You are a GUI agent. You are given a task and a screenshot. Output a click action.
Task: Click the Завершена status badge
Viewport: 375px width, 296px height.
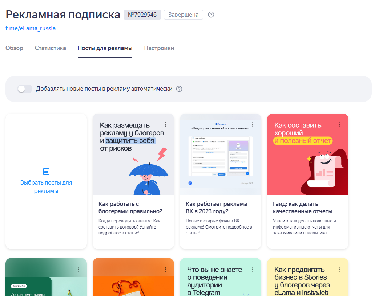coord(184,15)
